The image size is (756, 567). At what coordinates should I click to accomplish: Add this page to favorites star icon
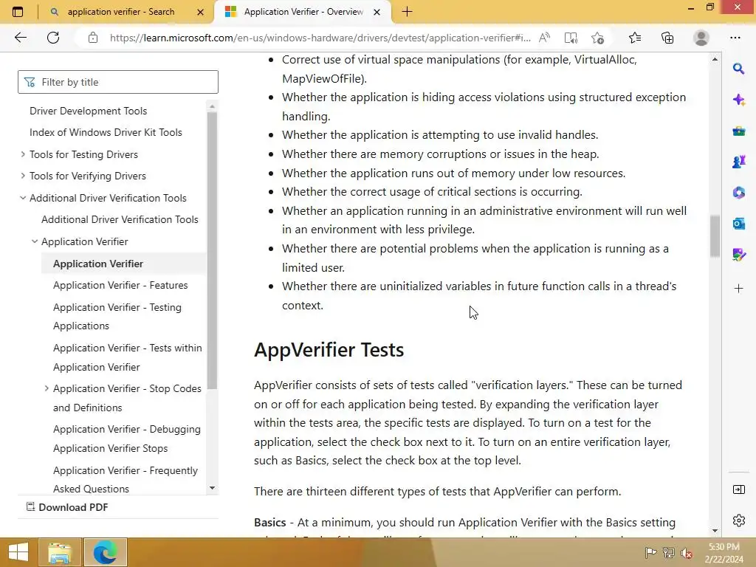coord(597,38)
